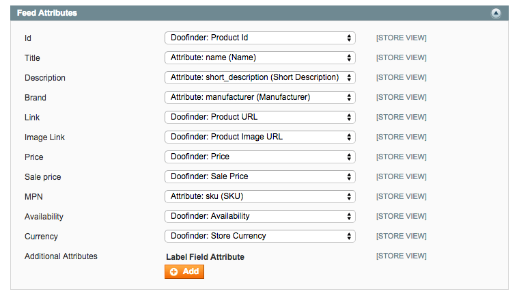Open the Availability dropdown
The width and height of the screenshot is (519, 294).
click(260, 216)
